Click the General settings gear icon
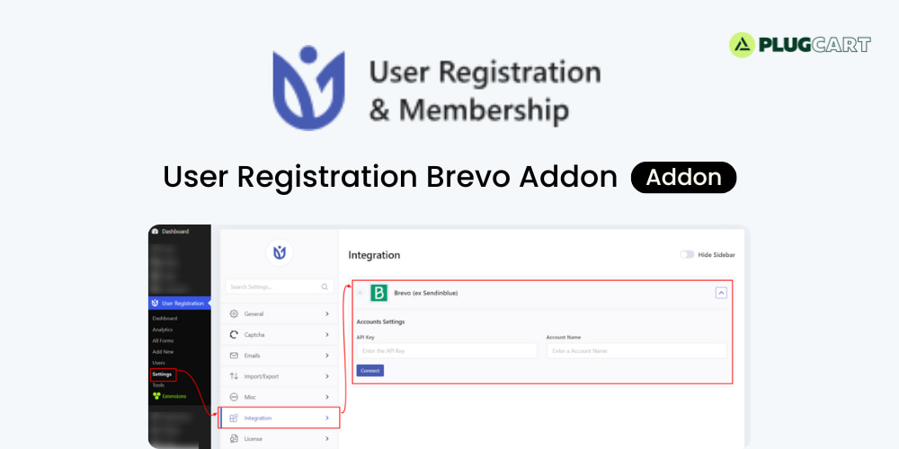This screenshot has height=449, width=899. (x=234, y=313)
